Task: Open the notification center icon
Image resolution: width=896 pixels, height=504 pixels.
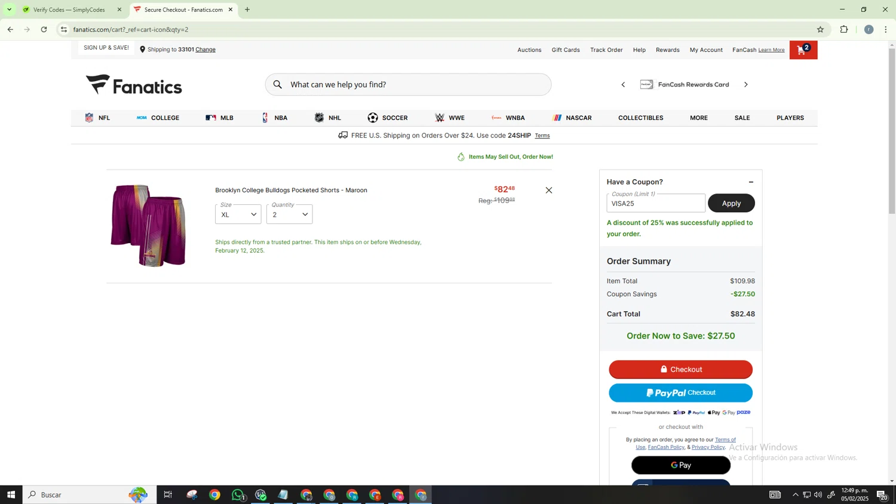Action: (x=882, y=495)
